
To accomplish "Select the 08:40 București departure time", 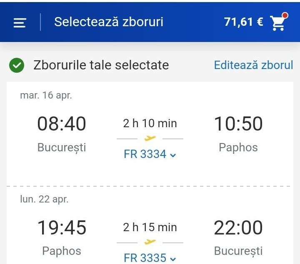I will [62, 124].
